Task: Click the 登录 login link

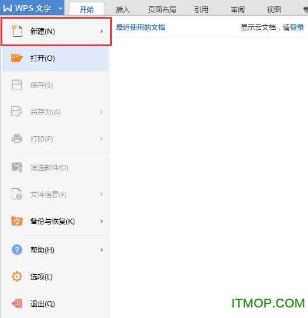Action: coord(297,27)
